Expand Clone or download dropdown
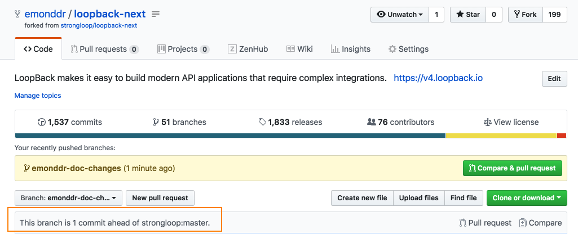Screen dimensions: 578x234 tap(527, 198)
